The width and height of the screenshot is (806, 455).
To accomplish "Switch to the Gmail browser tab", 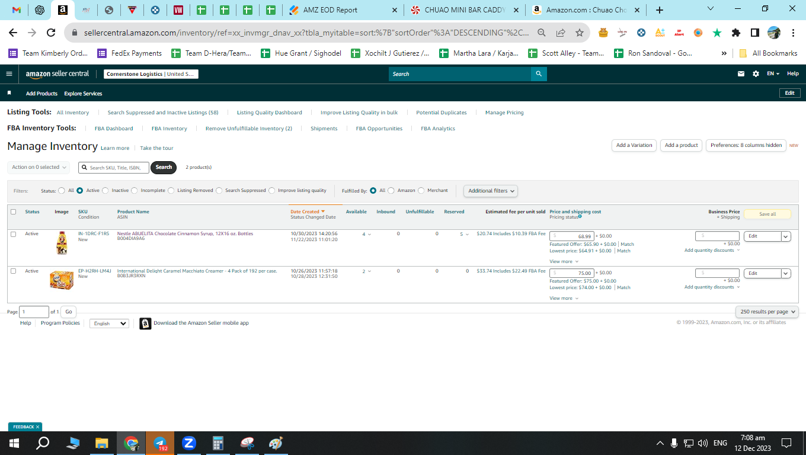I will tap(17, 10).
